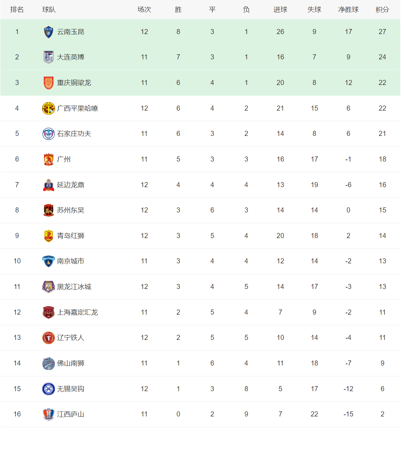Click the 广州 team badge
The width and height of the screenshot is (404, 466).
tap(49, 159)
